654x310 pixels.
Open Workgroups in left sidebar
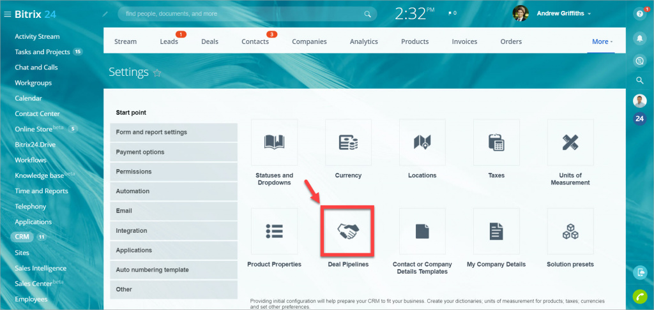point(33,83)
